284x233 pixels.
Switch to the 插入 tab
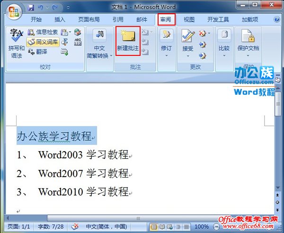(x=60, y=19)
